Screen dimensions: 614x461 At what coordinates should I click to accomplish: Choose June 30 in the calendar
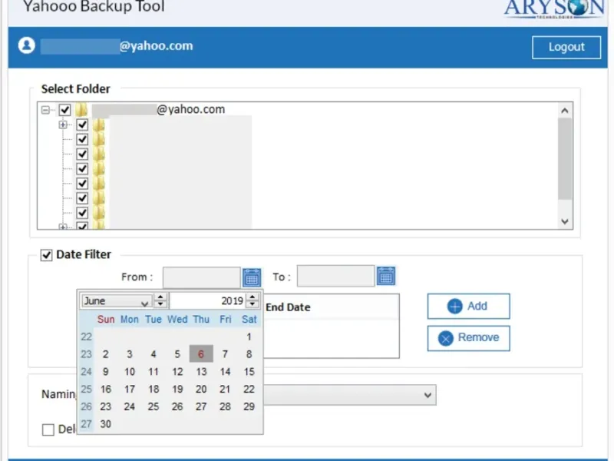pos(105,424)
